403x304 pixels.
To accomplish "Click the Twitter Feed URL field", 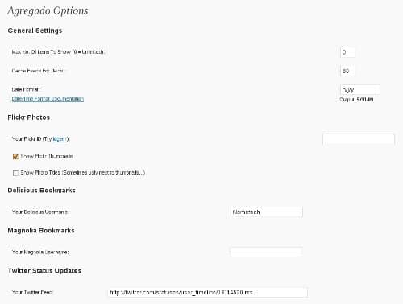I will [x=207, y=293].
